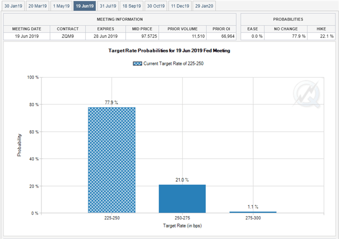The width and height of the screenshot is (339, 239).
Task: Click the '225-250' x-axis label
Action: (112, 218)
